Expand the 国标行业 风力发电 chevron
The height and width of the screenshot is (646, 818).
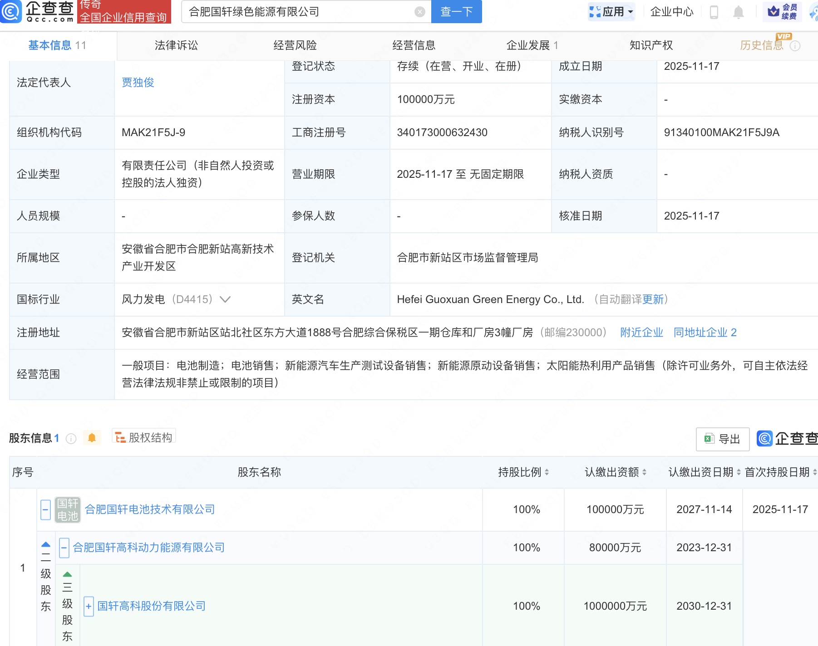225,299
